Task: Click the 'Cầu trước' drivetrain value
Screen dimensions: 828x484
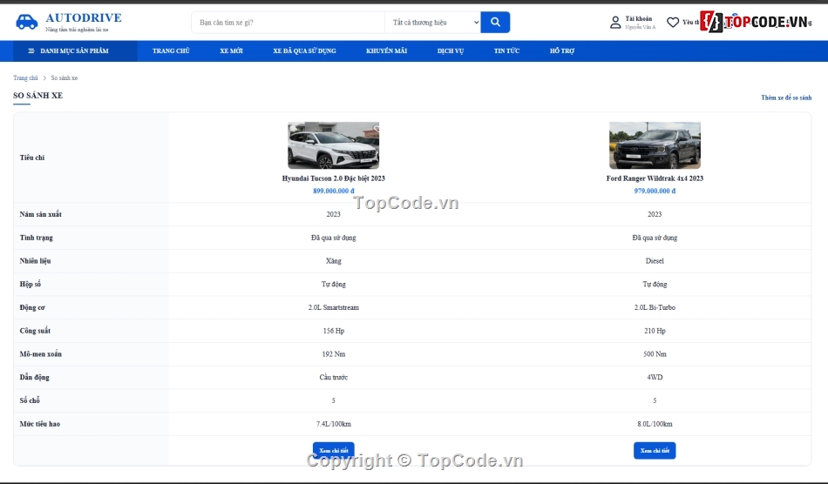Action: [333, 378]
